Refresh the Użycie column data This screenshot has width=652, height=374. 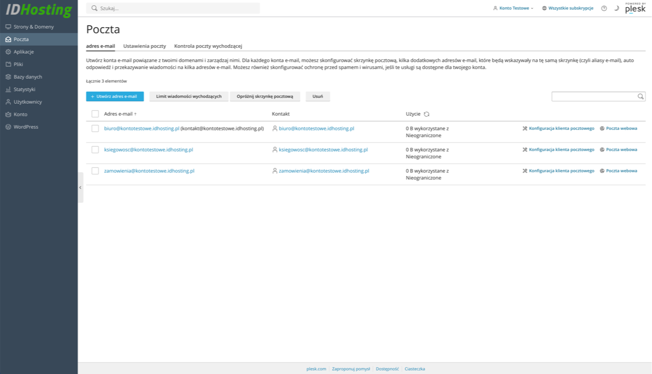(x=427, y=114)
